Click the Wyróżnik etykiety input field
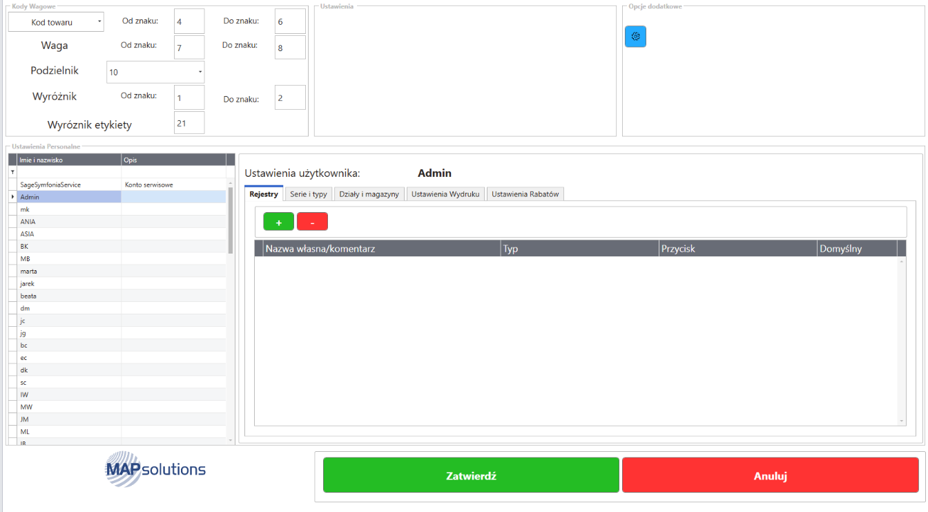 (x=189, y=123)
